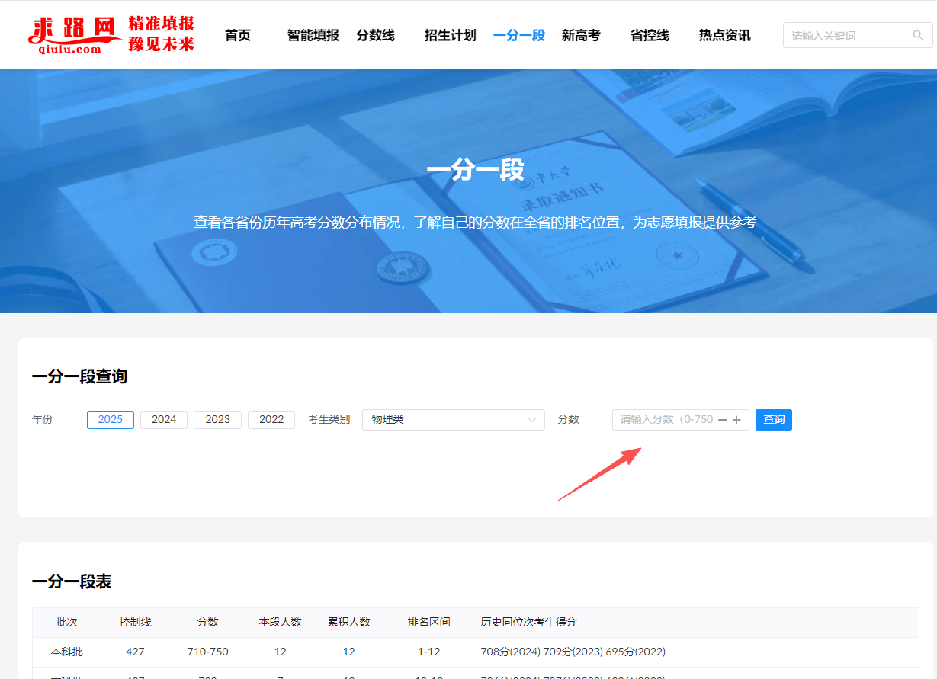Viewport: 937px width, 679px height.
Task: Open the 首页 menu item
Action: click(237, 34)
